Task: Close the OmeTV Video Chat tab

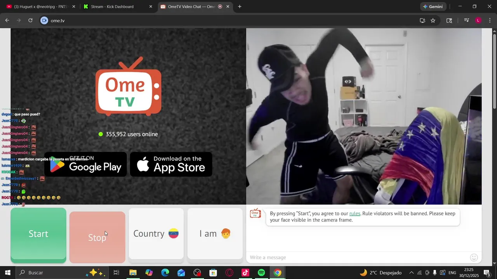Action: click(228, 7)
